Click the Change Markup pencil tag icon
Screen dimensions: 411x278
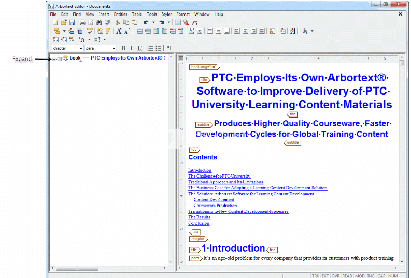(71, 31)
